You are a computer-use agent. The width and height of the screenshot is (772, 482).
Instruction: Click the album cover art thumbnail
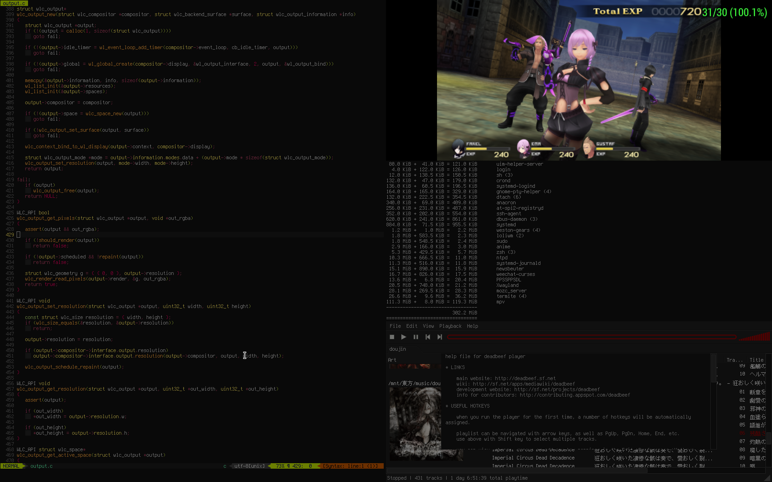pos(415,424)
